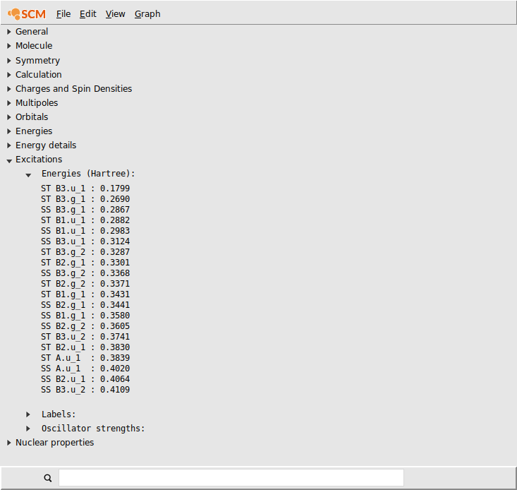The height and width of the screenshot is (490, 517).
Task: Open the View menu
Action: [115, 13]
